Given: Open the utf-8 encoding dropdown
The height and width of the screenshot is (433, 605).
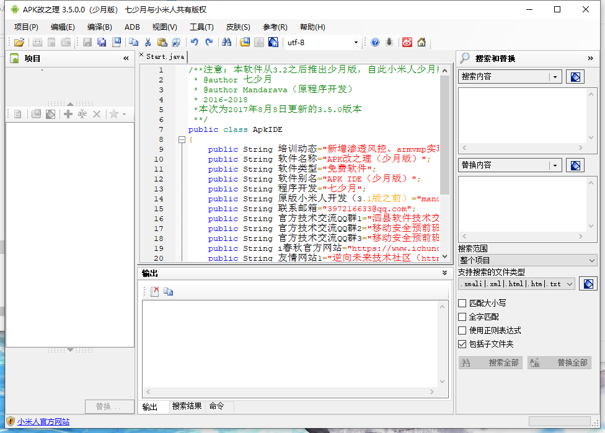Looking at the screenshot, I should [356, 43].
